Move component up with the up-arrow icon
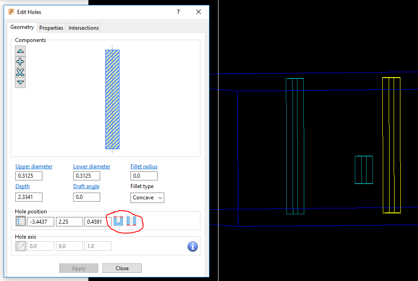 [x=20, y=51]
